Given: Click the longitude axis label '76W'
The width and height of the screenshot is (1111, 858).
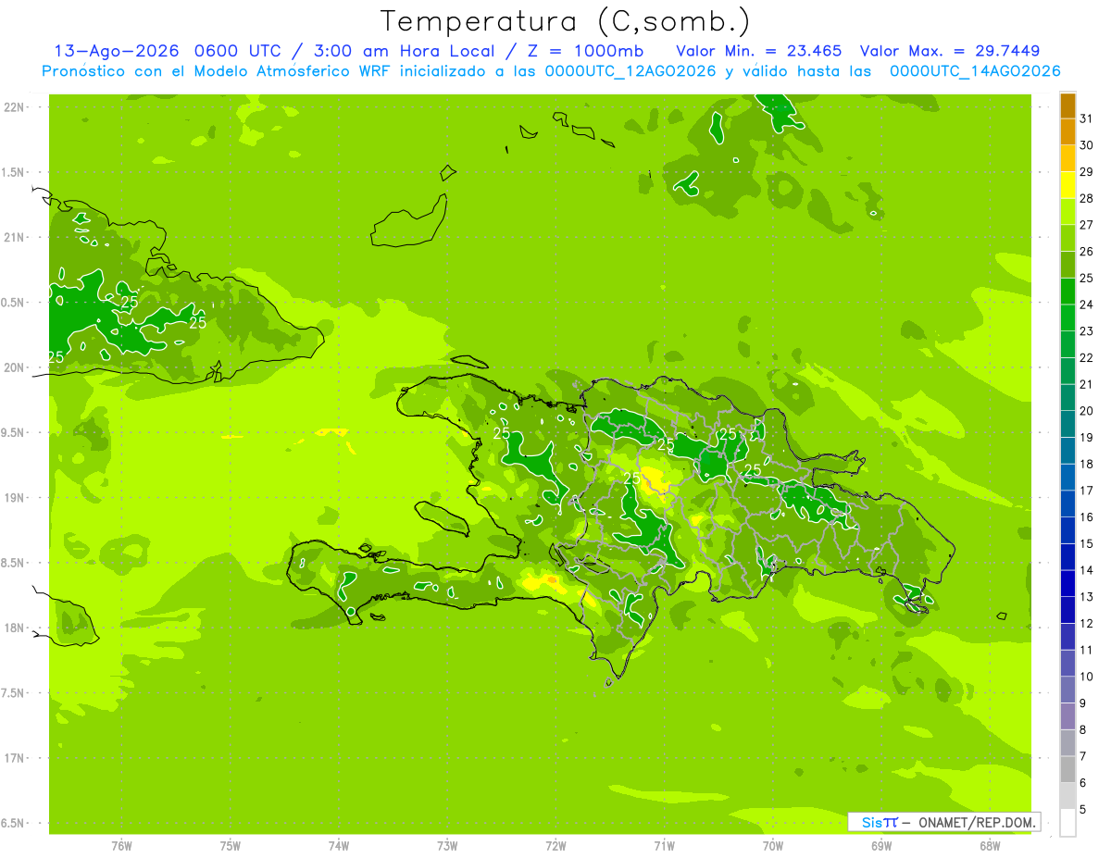Looking at the screenshot, I should [x=121, y=846].
